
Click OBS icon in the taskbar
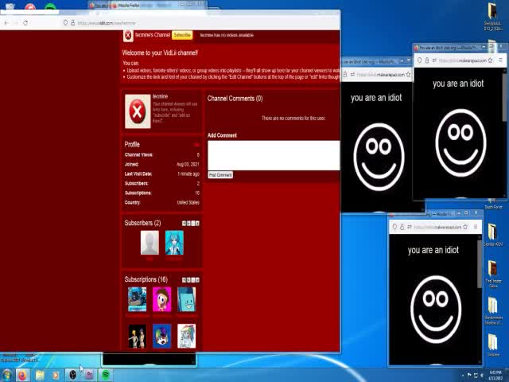pyautogui.click(x=72, y=375)
